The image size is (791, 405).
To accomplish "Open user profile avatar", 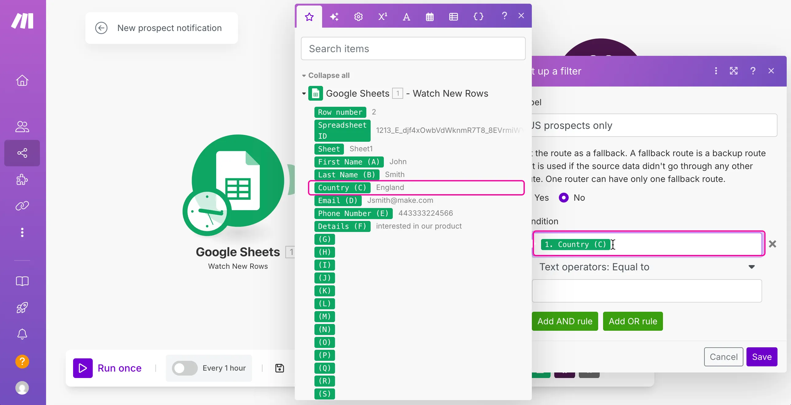I will click(22, 388).
